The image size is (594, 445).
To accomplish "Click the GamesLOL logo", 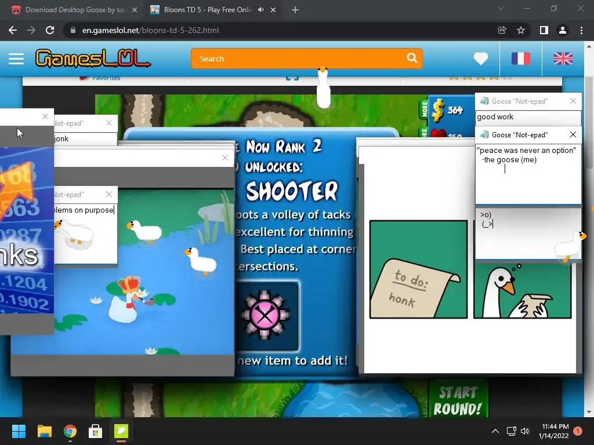I will (93, 59).
